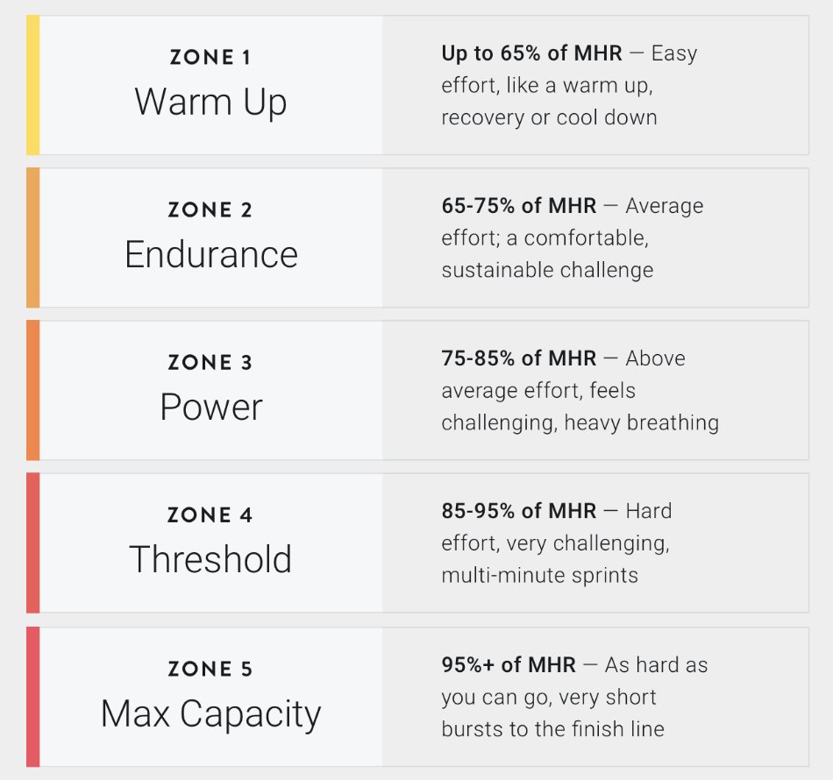Image resolution: width=833 pixels, height=780 pixels.
Task: Click the light orange Zone 2 color bar
Action: [32, 238]
